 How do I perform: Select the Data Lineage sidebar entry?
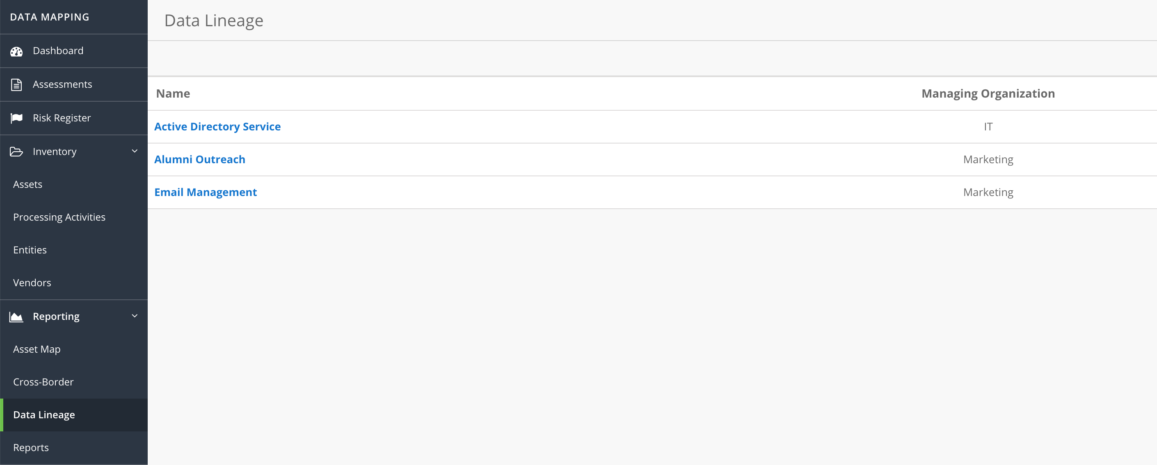44,414
